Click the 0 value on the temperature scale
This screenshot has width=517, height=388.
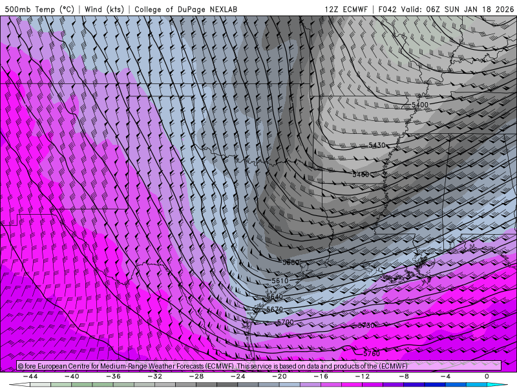coord(487,376)
